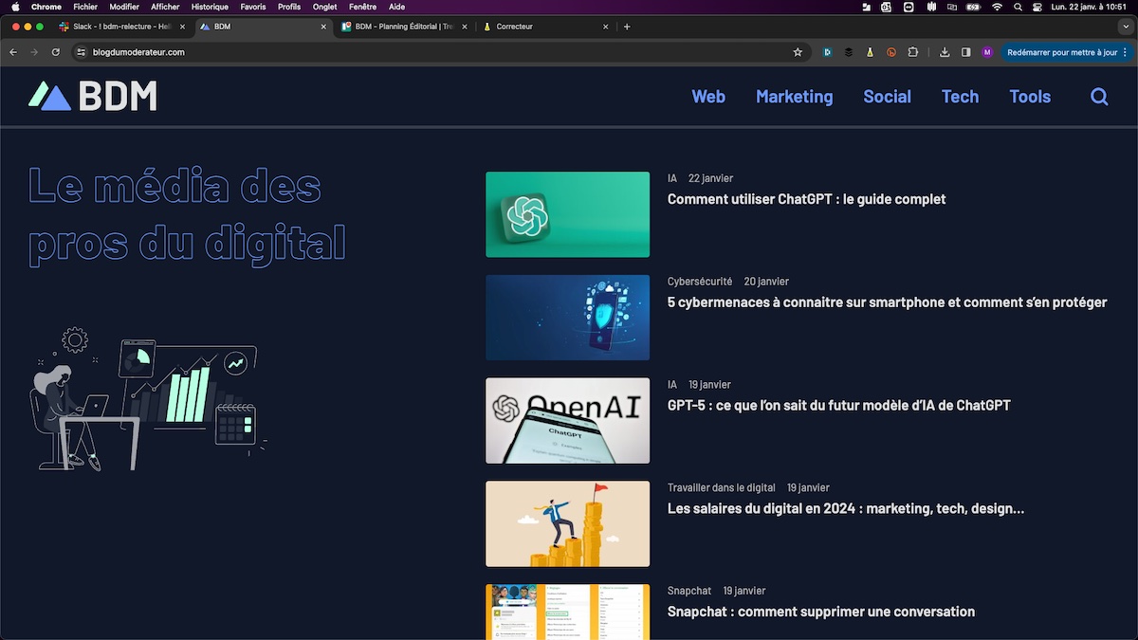Go forward using the browser forward arrow
The width and height of the screenshot is (1138, 640).
[34, 52]
